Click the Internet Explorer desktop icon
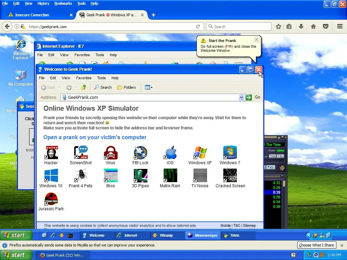The width and height of the screenshot is (347, 260). 21,50
